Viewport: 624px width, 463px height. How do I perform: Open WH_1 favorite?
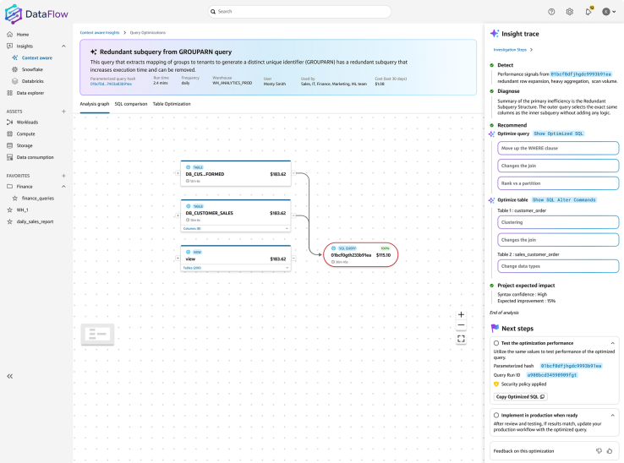(x=22, y=210)
